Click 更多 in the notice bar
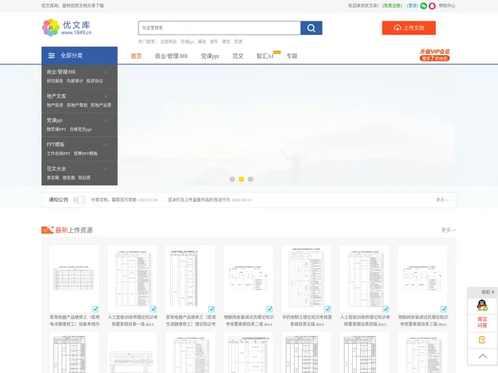Screen dimensions: 498x373 (x=443, y=200)
